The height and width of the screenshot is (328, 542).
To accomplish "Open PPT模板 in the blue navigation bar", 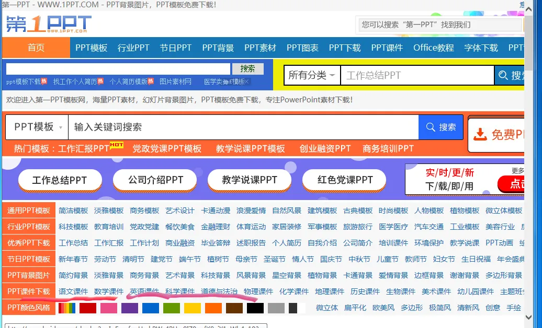I will tap(91, 48).
